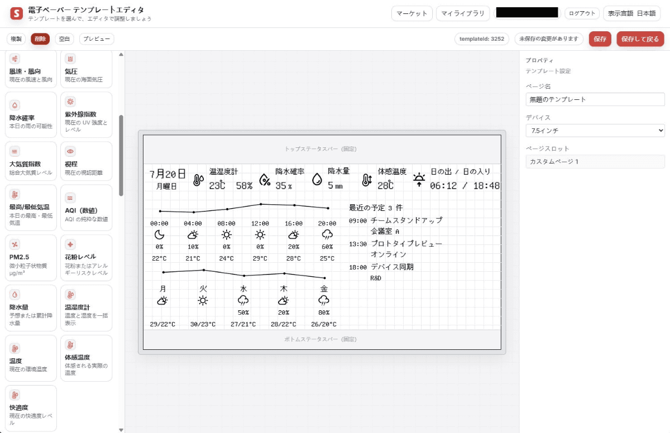670x433 pixels.
Task: Open the マーケット page
Action: (412, 13)
